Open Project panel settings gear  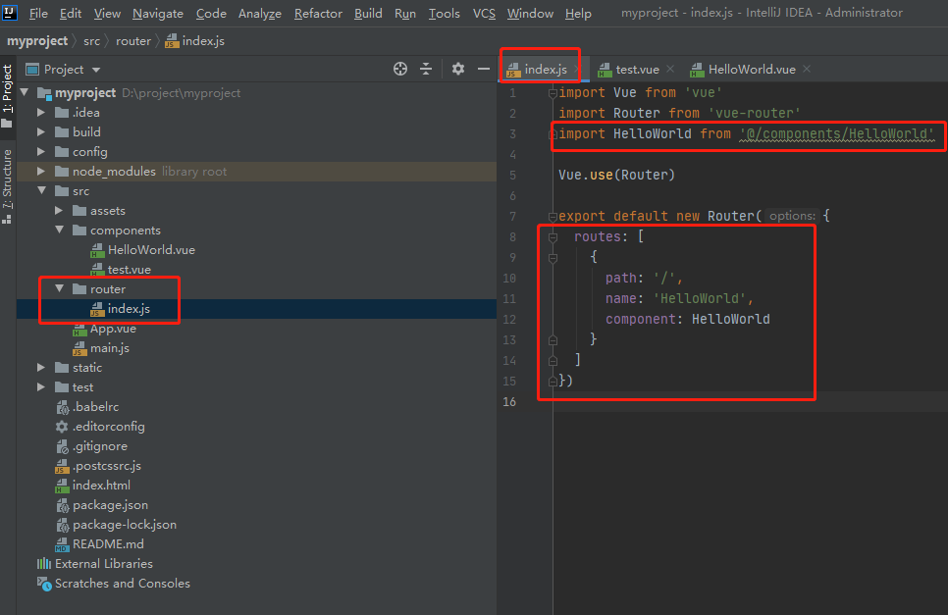click(x=458, y=69)
